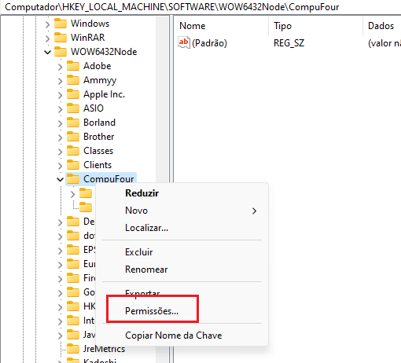
Task: Collapse the CompuFour key chevron
Action: click(60, 179)
